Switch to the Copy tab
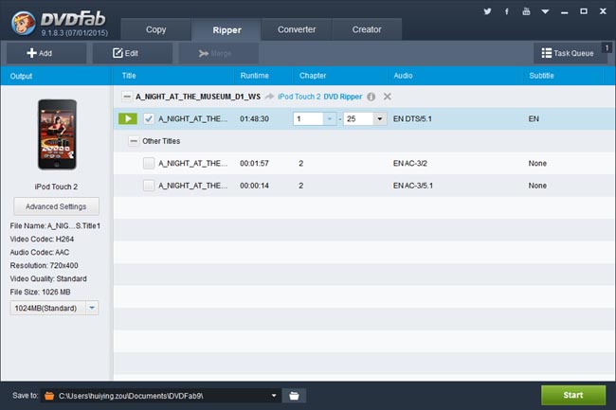 pyautogui.click(x=156, y=29)
